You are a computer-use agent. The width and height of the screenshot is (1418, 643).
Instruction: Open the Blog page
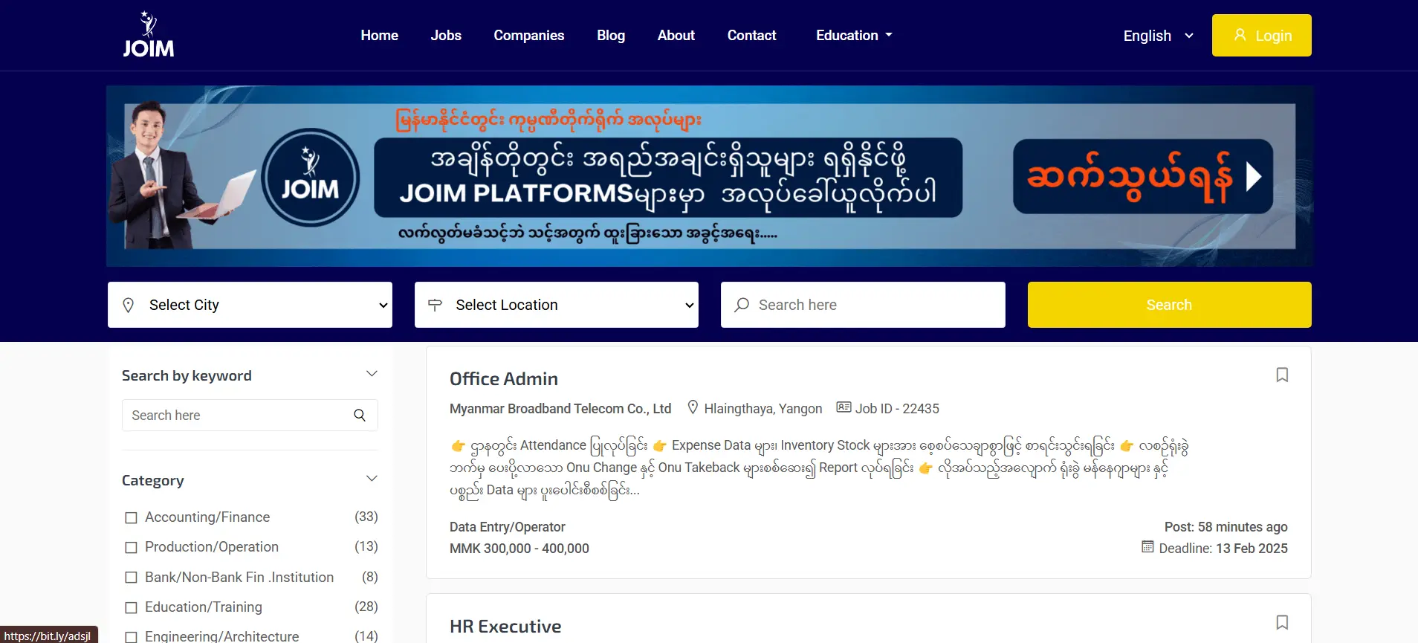611,35
